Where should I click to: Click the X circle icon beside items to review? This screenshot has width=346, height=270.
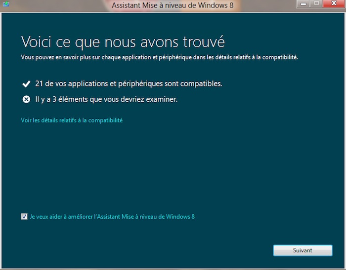tap(26, 99)
